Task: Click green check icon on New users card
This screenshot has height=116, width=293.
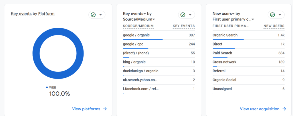Action: pos(272,15)
